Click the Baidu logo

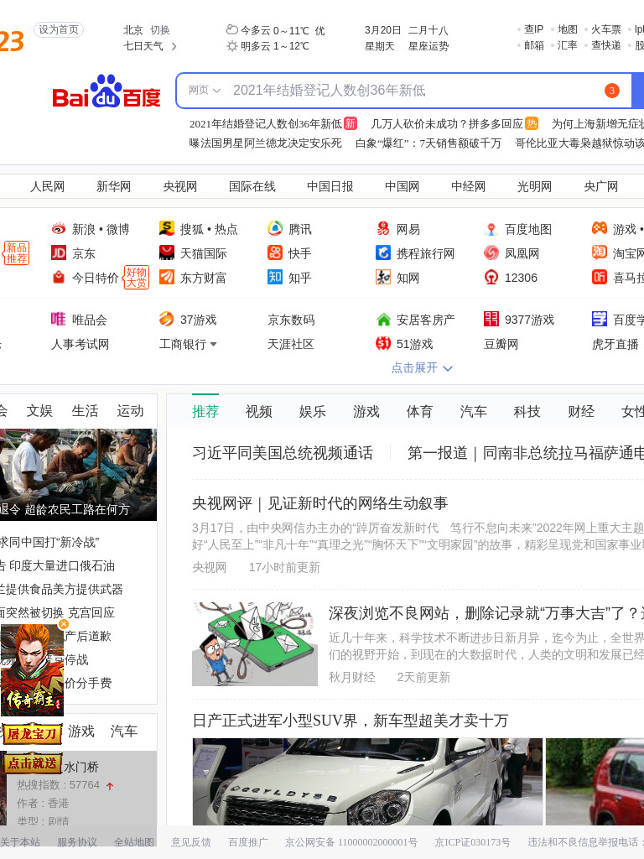pyautogui.click(x=106, y=91)
